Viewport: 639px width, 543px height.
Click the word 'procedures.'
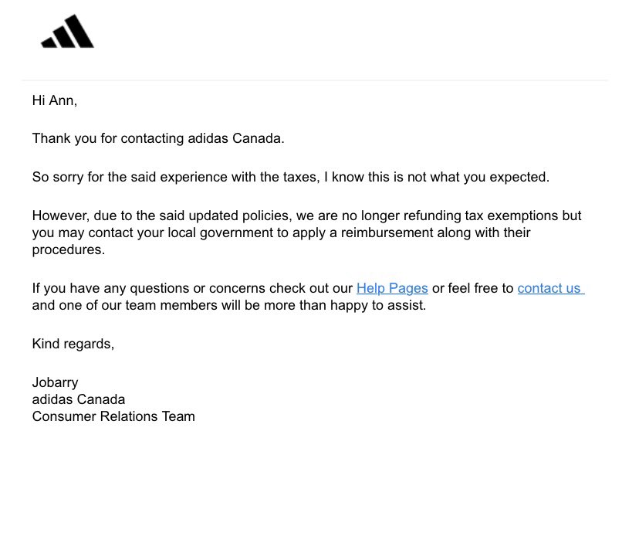point(69,249)
